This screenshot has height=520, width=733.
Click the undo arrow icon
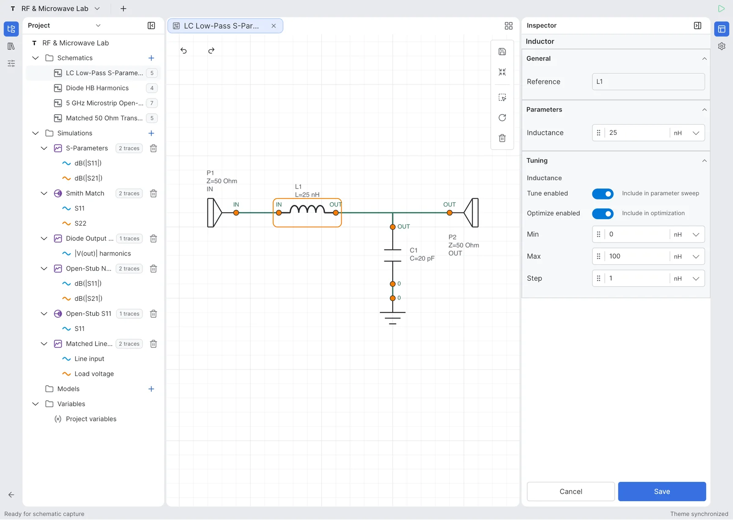point(184,50)
